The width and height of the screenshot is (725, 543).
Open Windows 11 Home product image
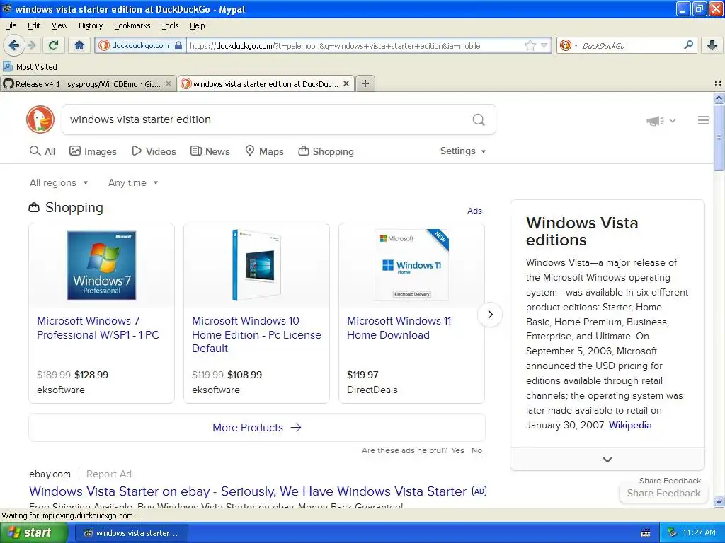411,266
